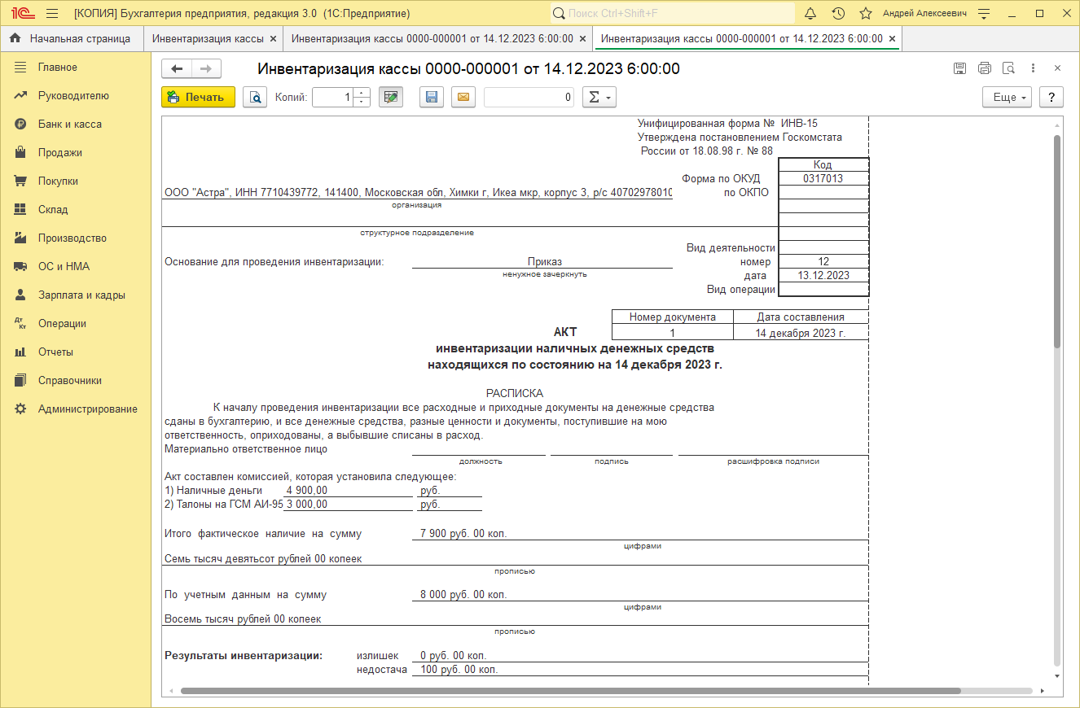
Task: Select the cash amount cell 4 900,00
Action: 349,490
